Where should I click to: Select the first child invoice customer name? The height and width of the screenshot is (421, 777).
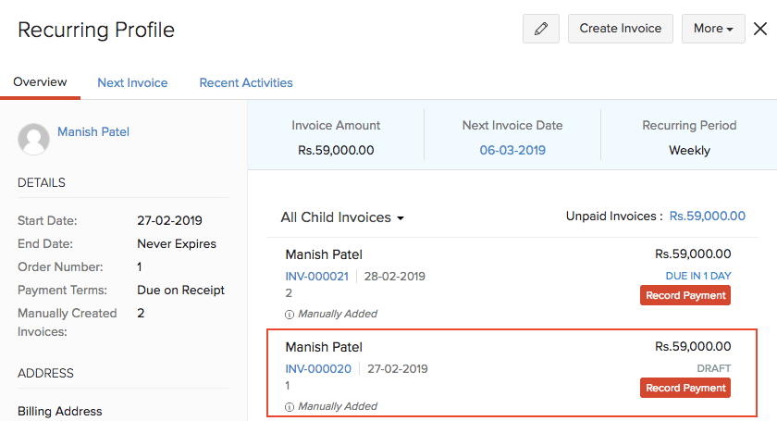click(x=324, y=254)
